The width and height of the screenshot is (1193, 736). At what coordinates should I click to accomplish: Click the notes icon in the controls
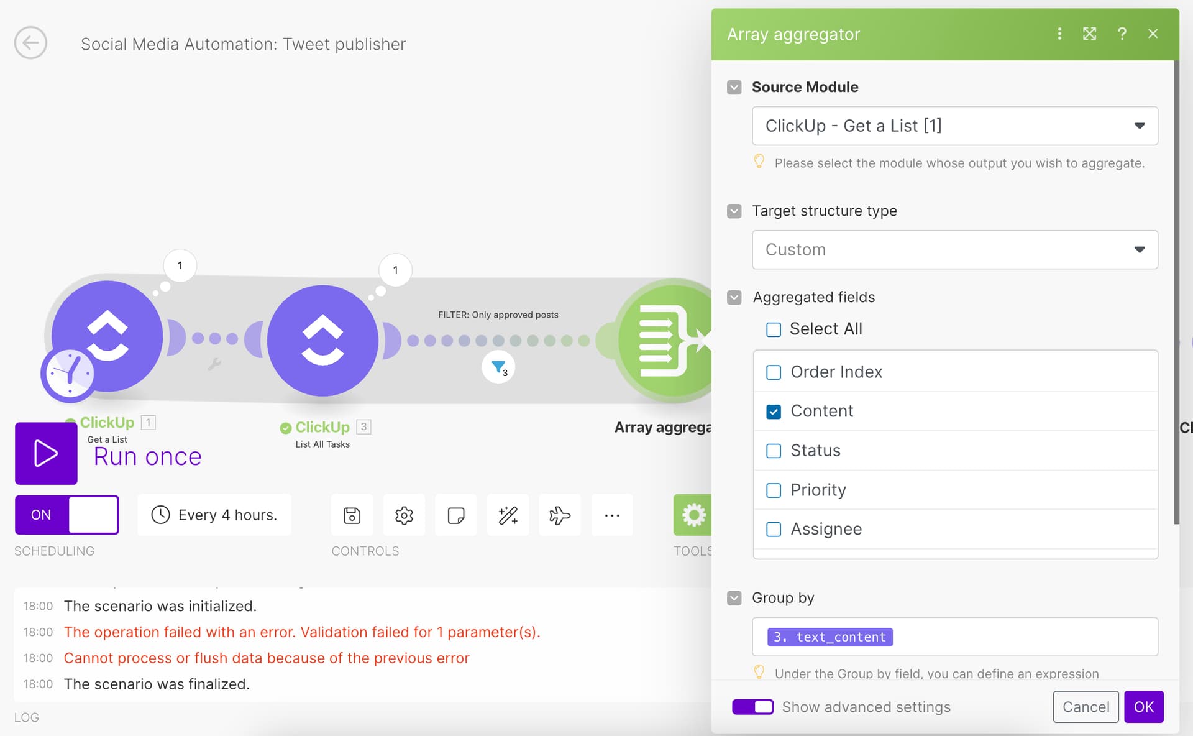[x=456, y=515]
